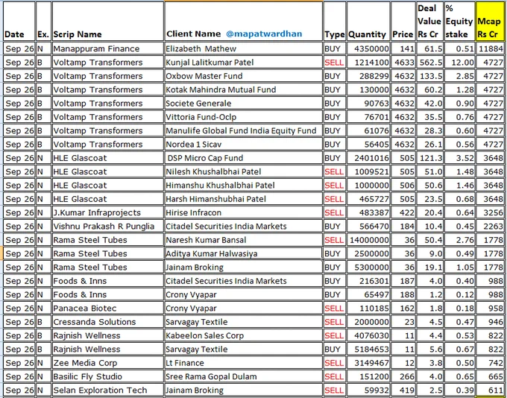Screen dimensions: 507x398
Task: Select Harsh Himanshubhai Patel cell
Action: point(244,199)
